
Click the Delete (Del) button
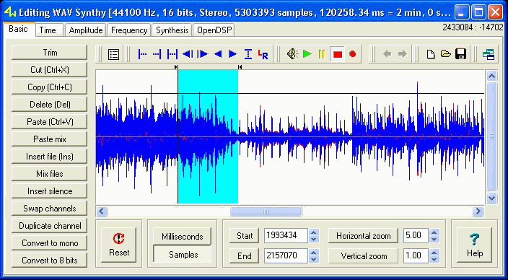[x=50, y=105]
